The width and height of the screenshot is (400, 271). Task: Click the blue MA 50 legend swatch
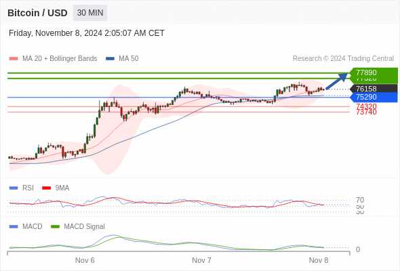coord(111,59)
